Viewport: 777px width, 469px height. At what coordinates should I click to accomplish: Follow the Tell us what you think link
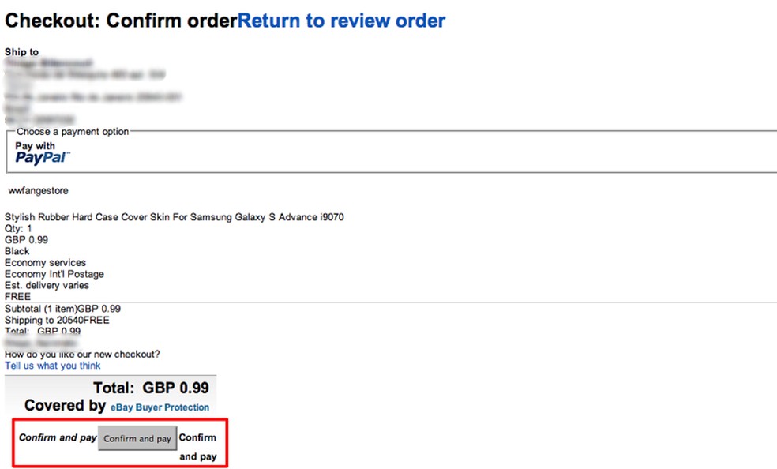(53, 366)
